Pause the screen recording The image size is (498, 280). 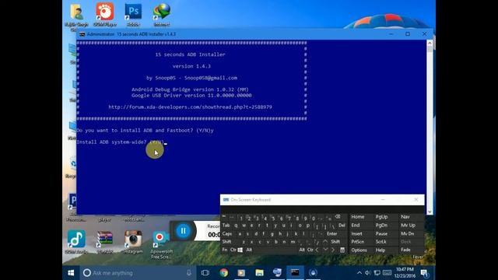tap(184, 231)
